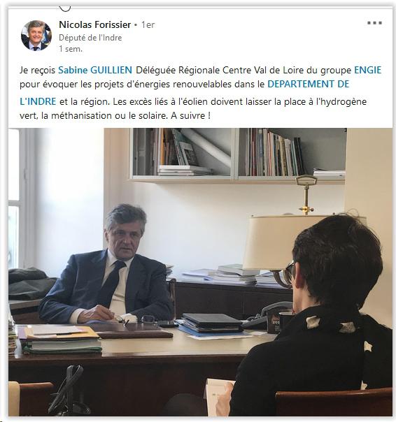Open the three-dot post options menu
Image resolution: width=396 pixels, height=422 pixels.
(x=374, y=23)
